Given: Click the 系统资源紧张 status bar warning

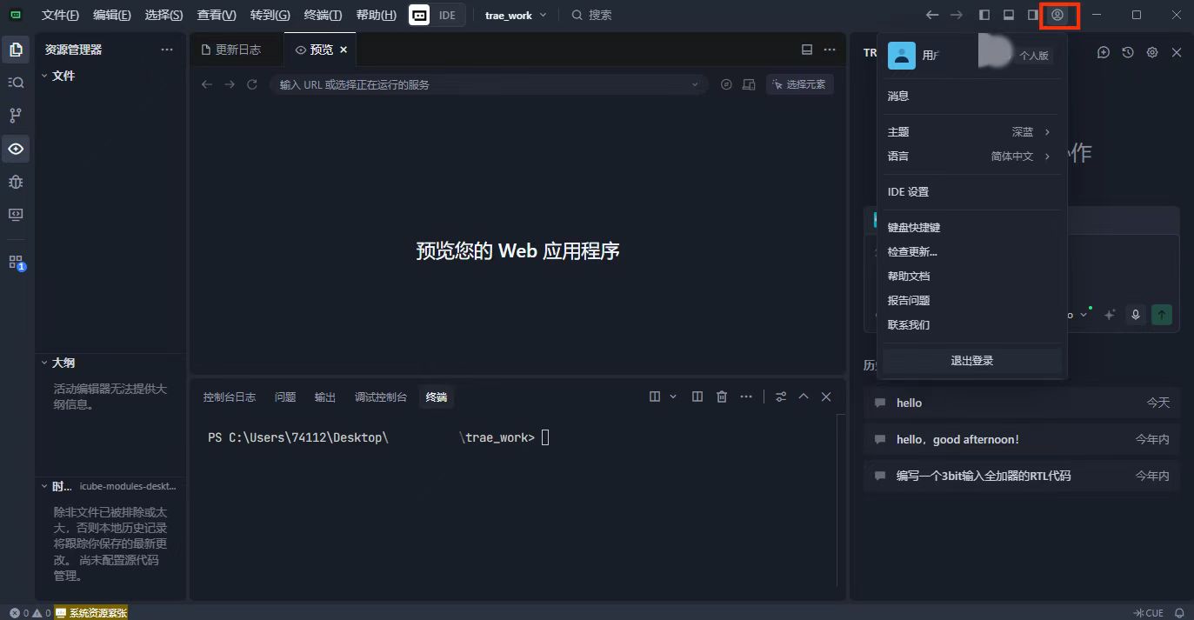Looking at the screenshot, I should pos(91,613).
